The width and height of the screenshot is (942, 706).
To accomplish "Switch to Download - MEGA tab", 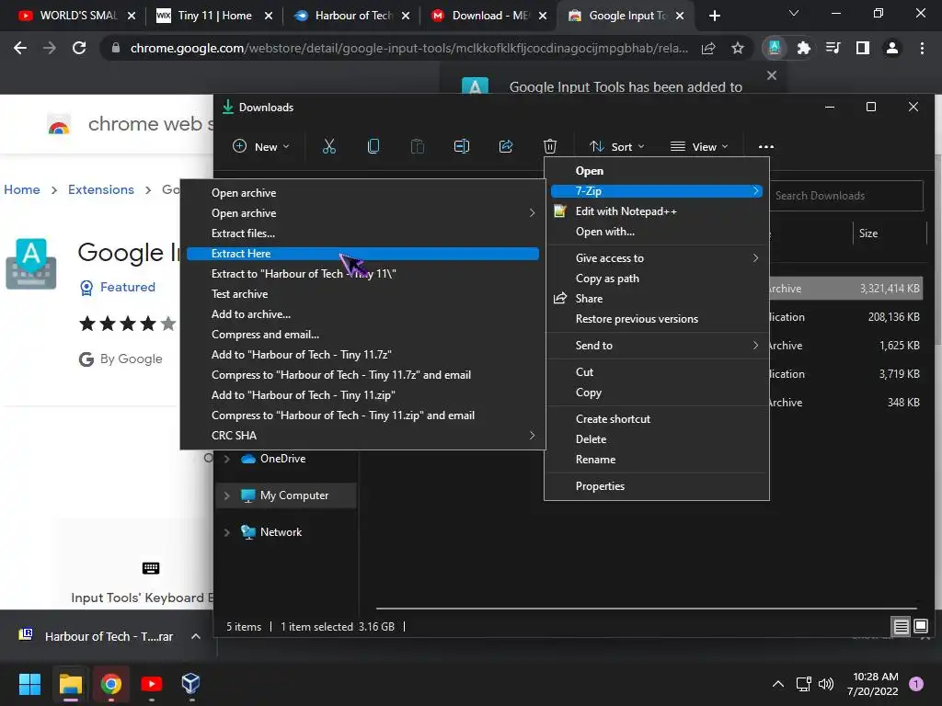I will (488, 16).
